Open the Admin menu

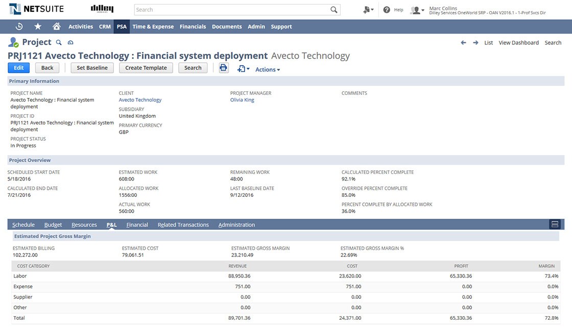(256, 27)
